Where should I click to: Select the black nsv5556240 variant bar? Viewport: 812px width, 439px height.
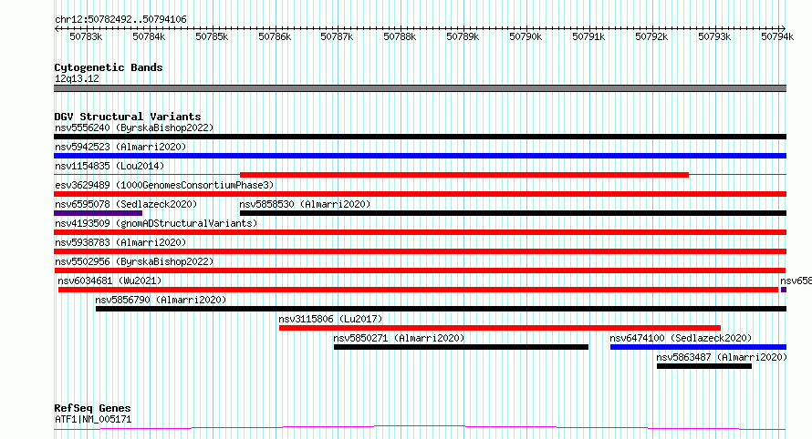pyautogui.click(x=420, y=137)
